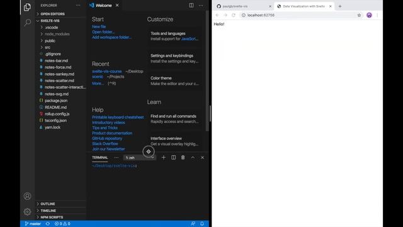Open editor group more actions menu
This screenshot has height=227, width=403.
[201, 6]
